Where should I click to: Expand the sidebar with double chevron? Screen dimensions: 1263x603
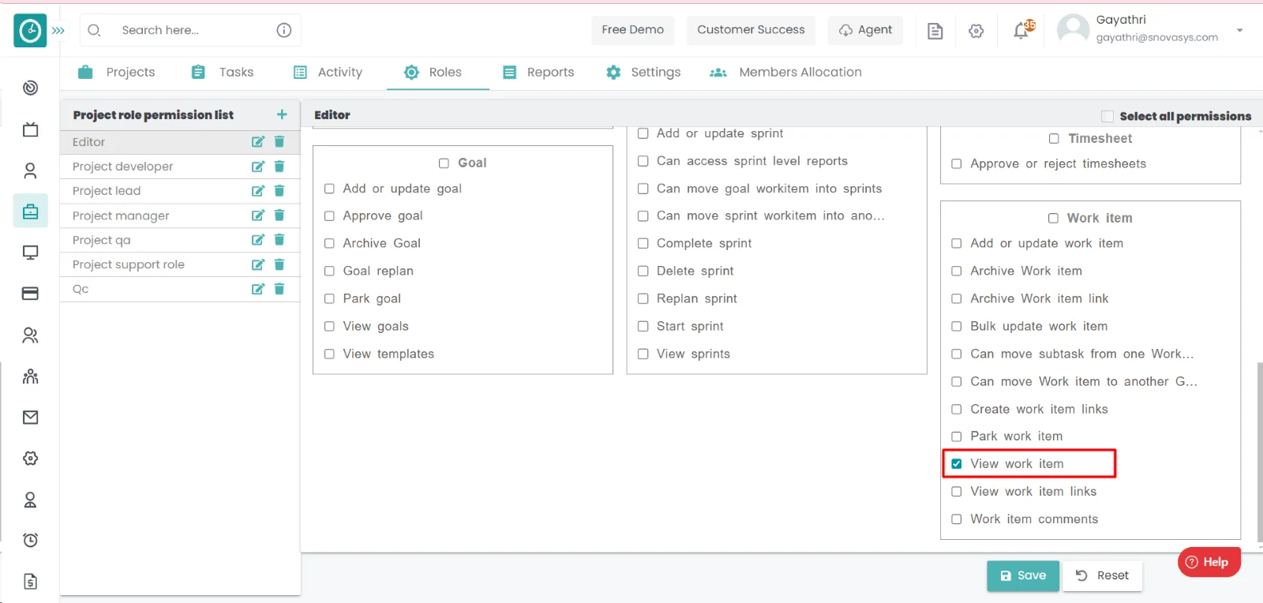coord(58,30)
